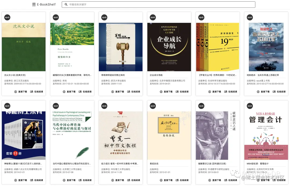This screenshot has height=186, width=290.
Task: Open the 企业成长导航 book cover
Action: (x=169, y=47)
